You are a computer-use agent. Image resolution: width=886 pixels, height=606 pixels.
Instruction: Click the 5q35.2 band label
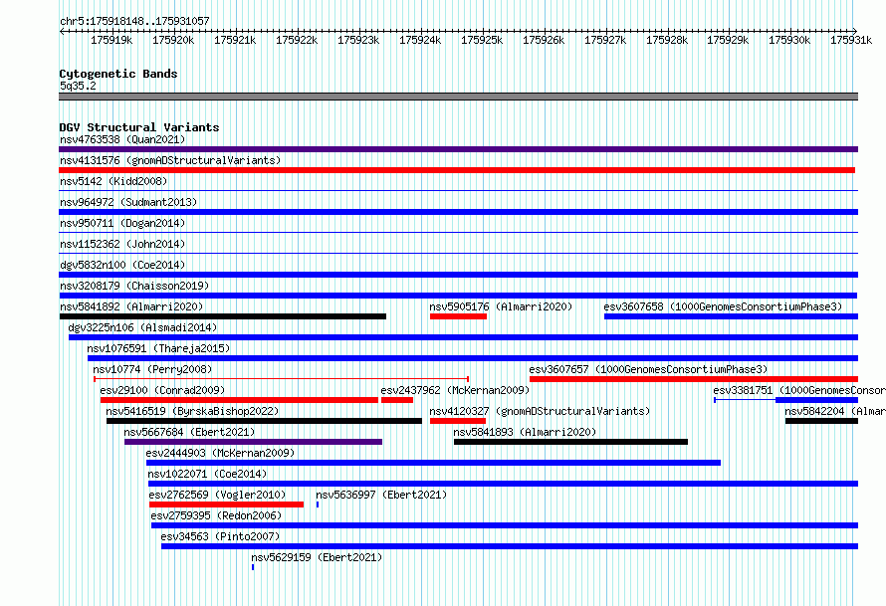(x=78, y=86)
